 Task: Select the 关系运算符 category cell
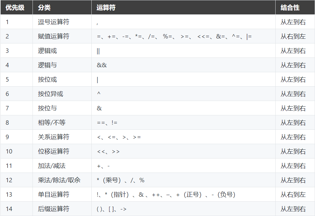[53, 137]
